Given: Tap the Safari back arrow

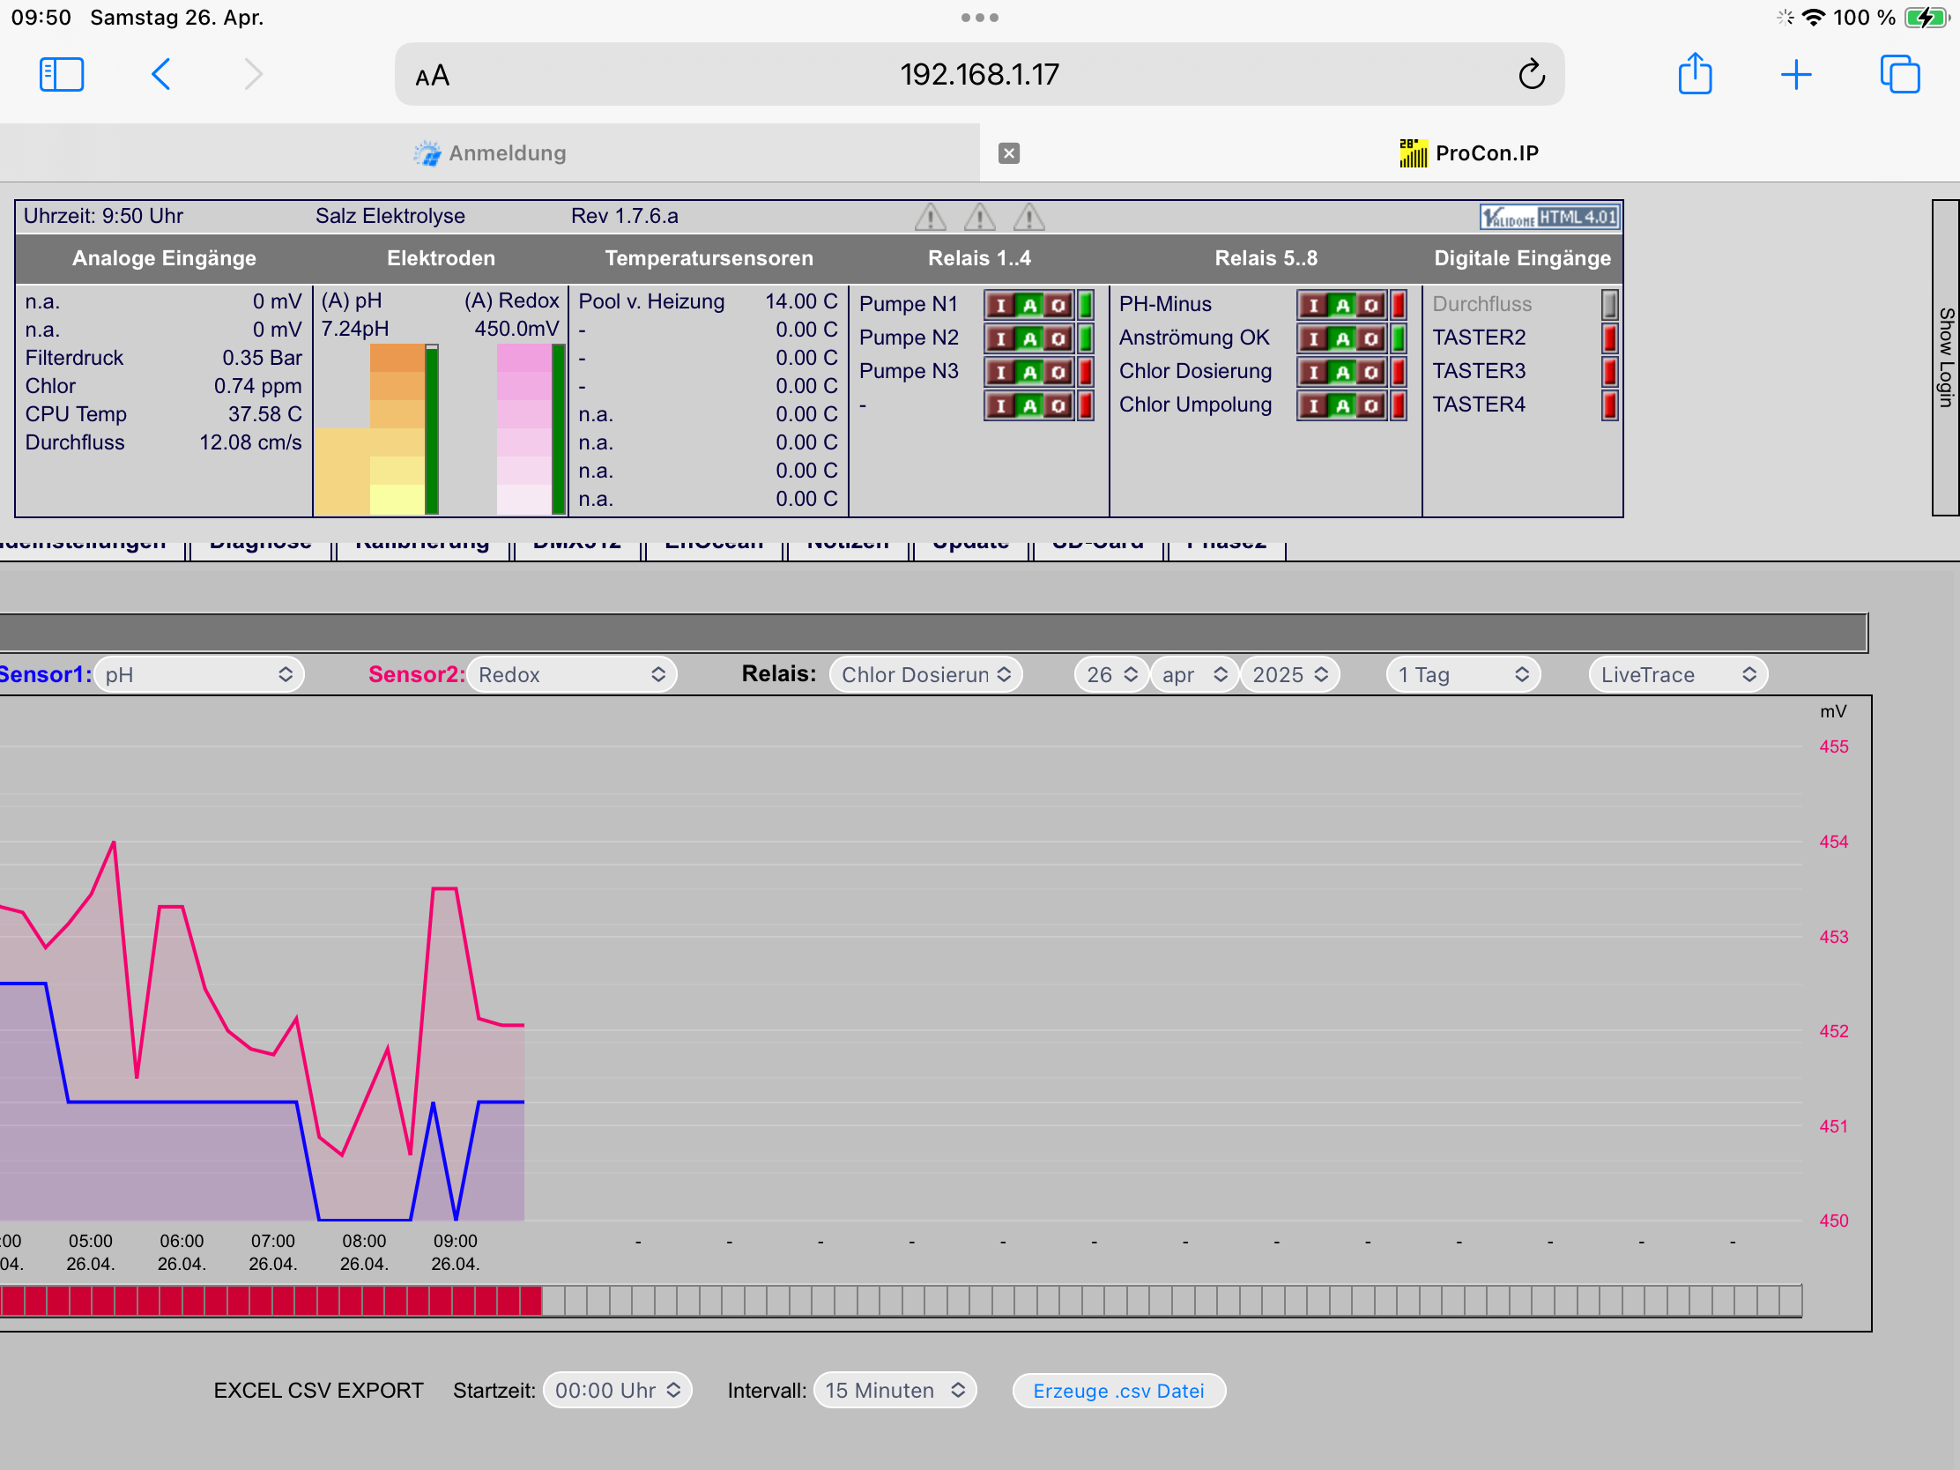Looking at the screenshot, I should pos(160,74).
